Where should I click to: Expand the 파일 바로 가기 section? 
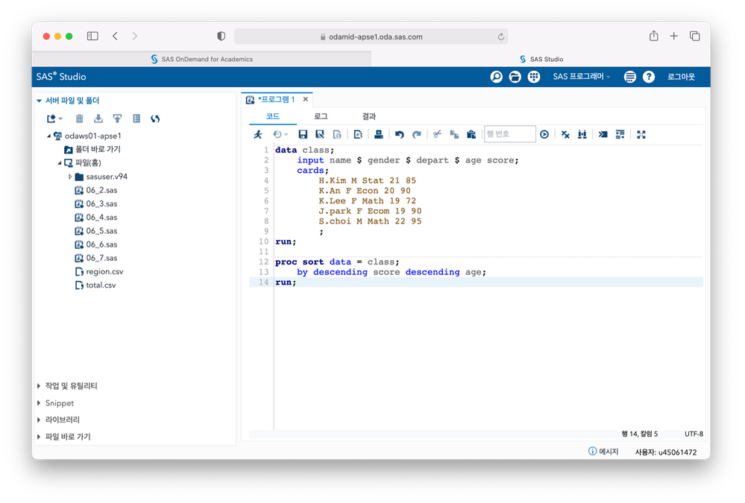coord(39,437)
